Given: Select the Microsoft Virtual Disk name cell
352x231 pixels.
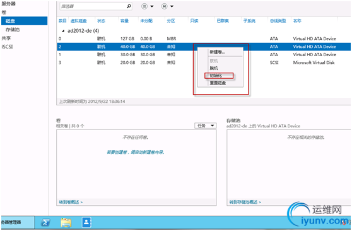Looking at the screenshot, I should point(314,62).
